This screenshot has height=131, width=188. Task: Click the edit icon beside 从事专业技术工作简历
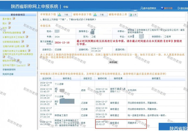coord(27,37)
